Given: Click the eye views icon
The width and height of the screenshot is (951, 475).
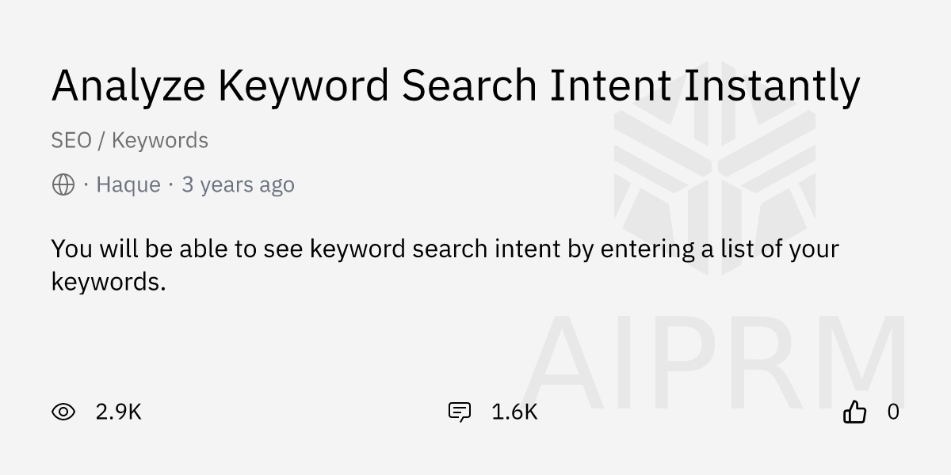Looking at the screenshot, I should tap(63, 412).
